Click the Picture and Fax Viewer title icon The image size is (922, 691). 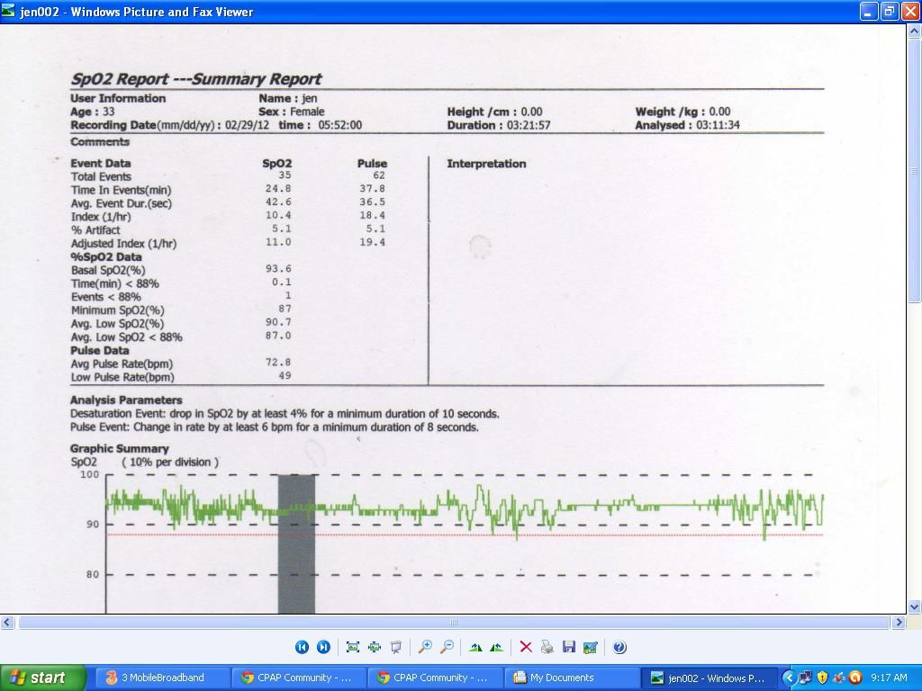pos(9,11)
